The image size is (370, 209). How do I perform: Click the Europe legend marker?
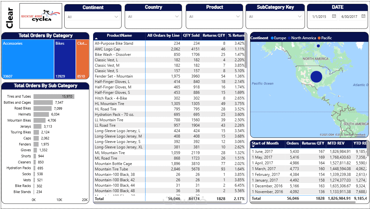tap(272, 38)
